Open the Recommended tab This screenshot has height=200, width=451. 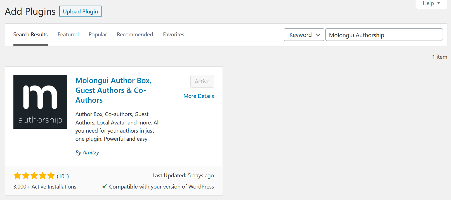coord(135,34)
